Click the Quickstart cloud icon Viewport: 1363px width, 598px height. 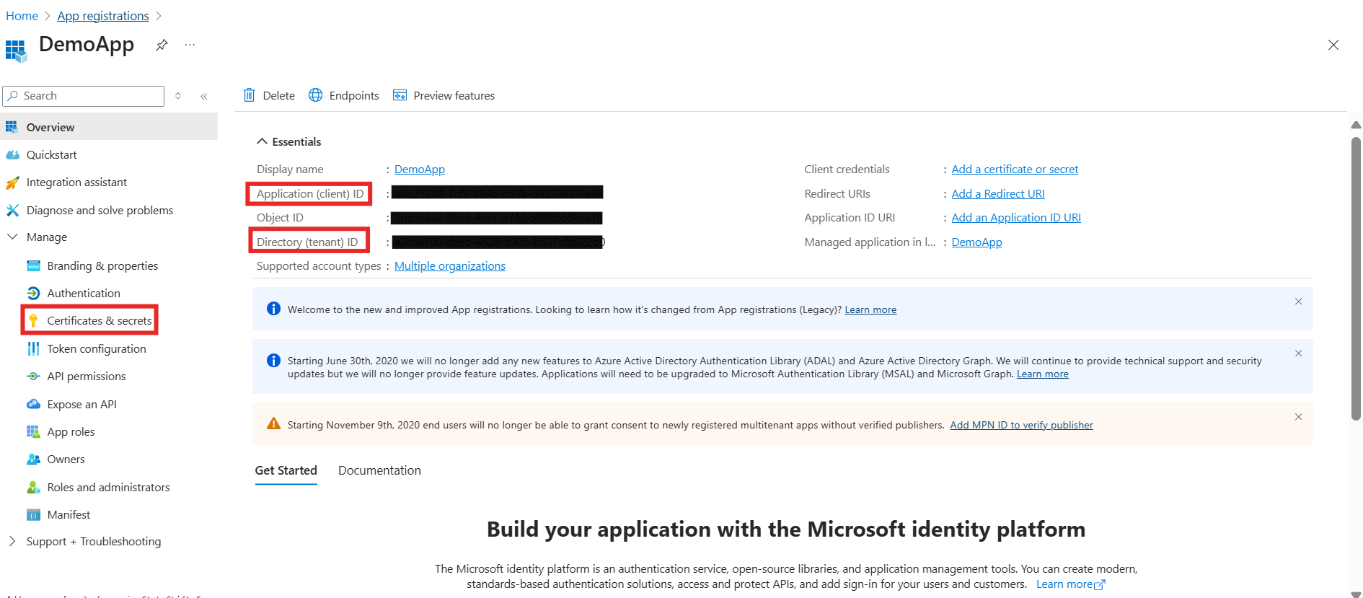(12, 155)
